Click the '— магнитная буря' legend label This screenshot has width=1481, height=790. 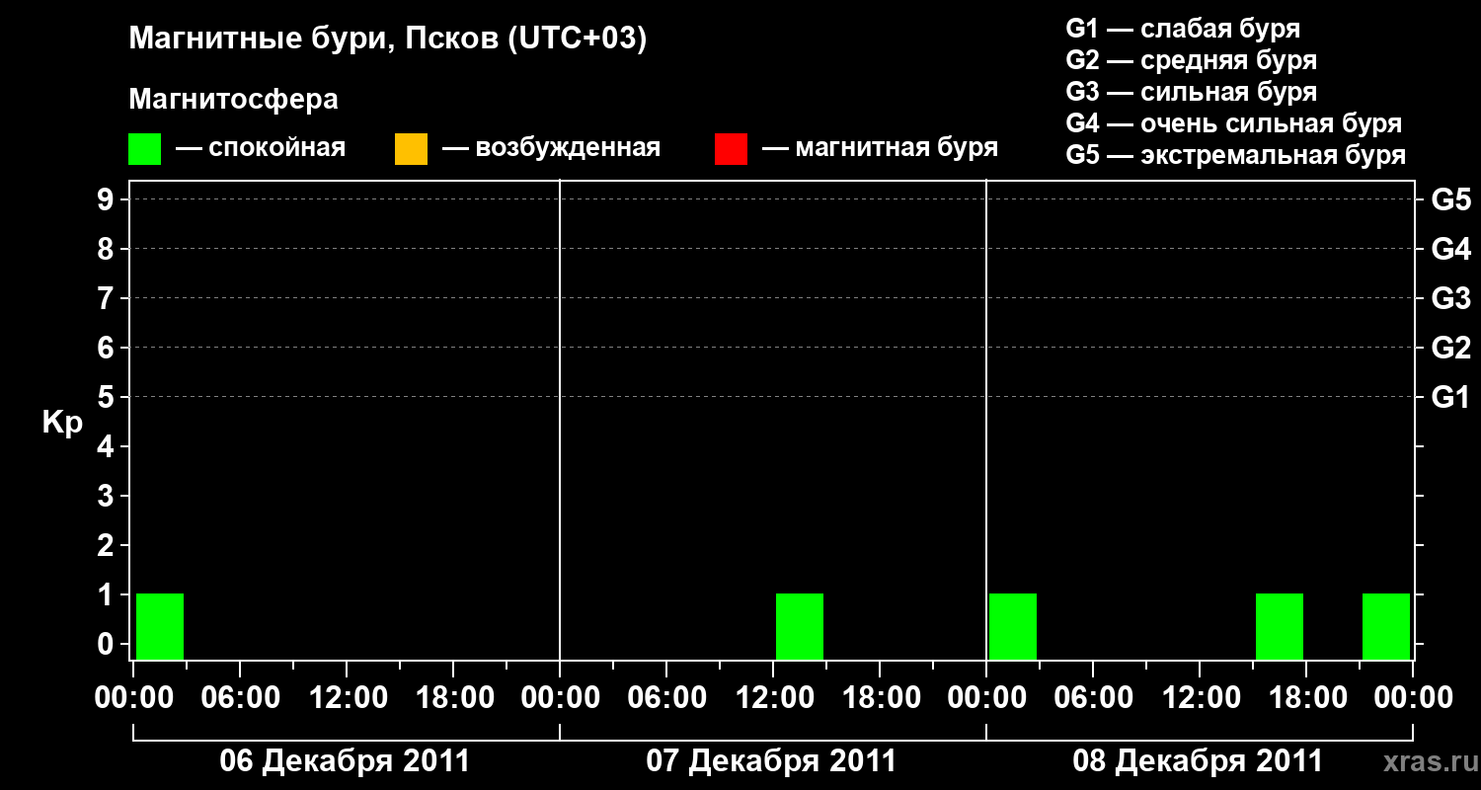point(881,148)
